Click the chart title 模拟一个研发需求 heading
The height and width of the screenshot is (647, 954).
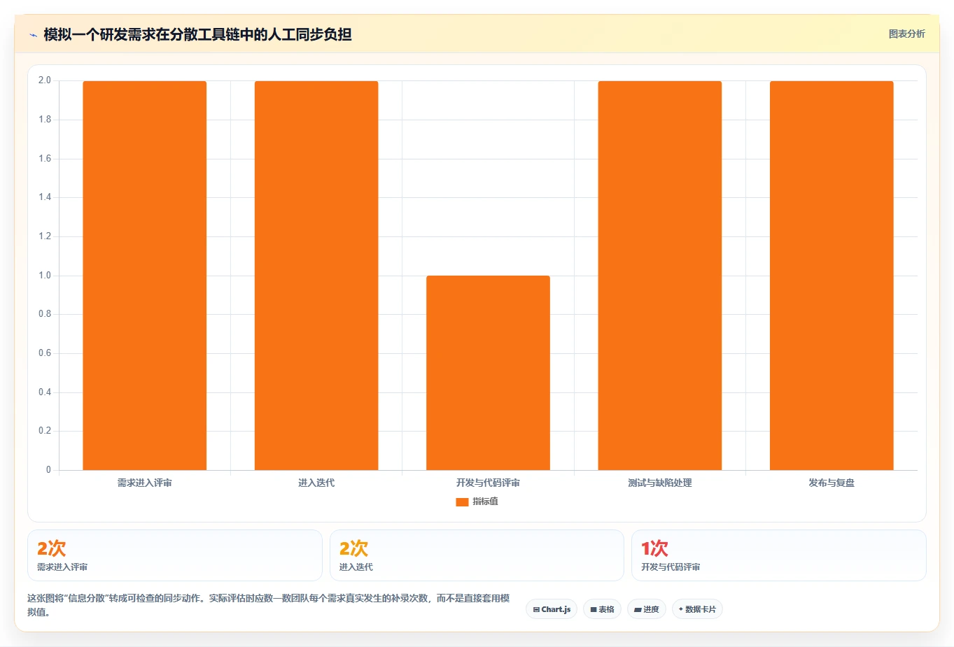(x=197, y=34)
